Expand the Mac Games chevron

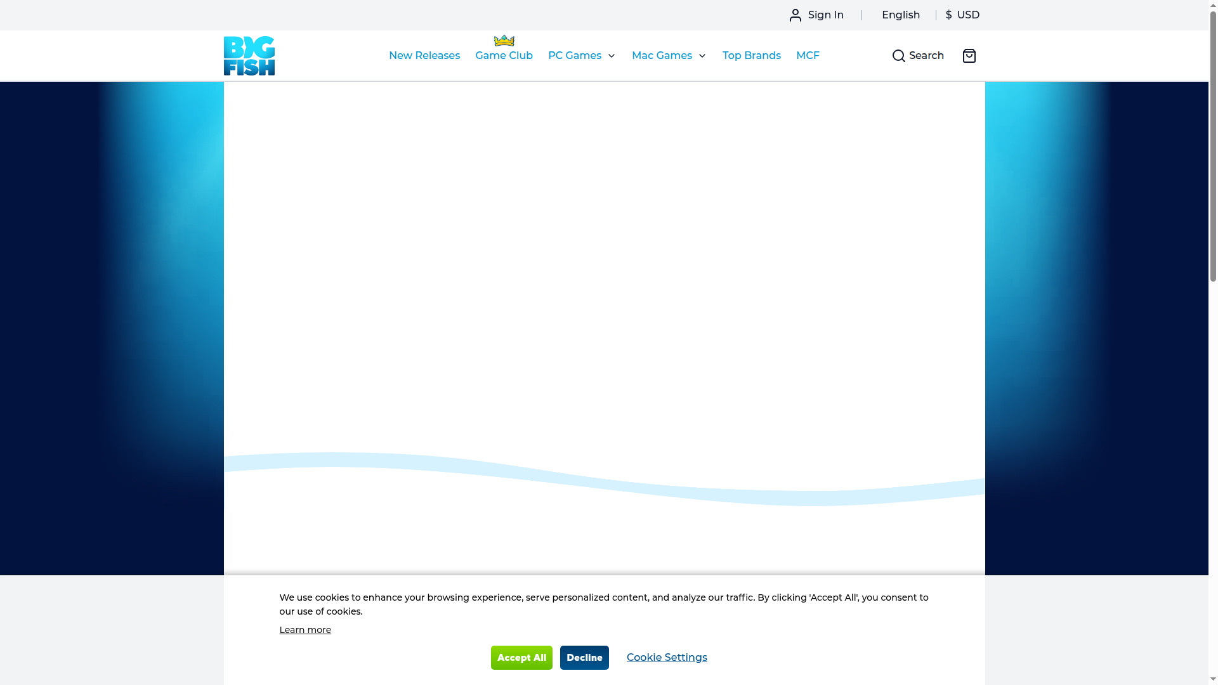coord(702,56)
